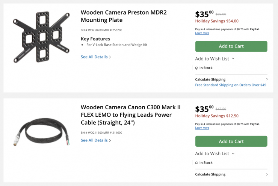278x186 pixels.
Task: Click the Canon C300 Mark II cable title
Action: [x=130, y=115]
